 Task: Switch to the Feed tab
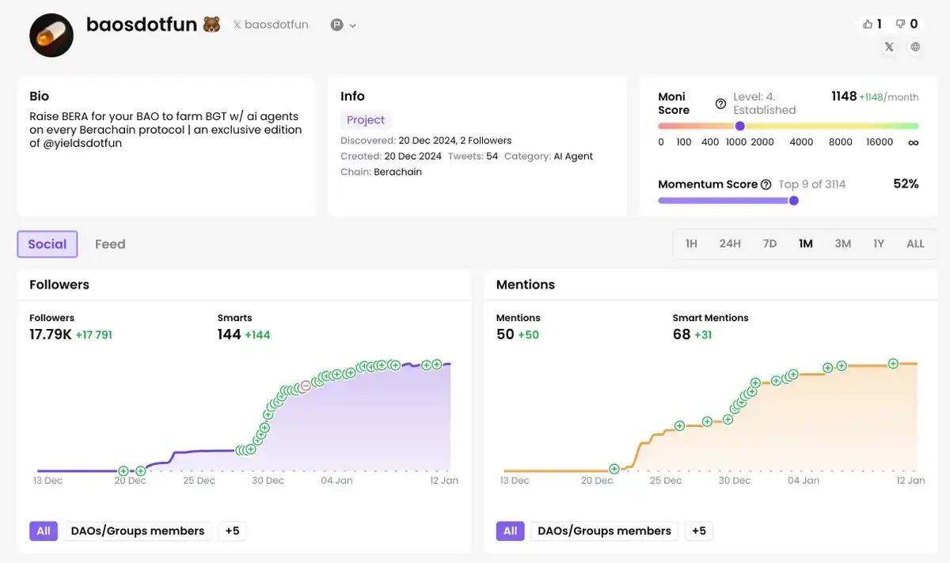click(x=110, y=244)
